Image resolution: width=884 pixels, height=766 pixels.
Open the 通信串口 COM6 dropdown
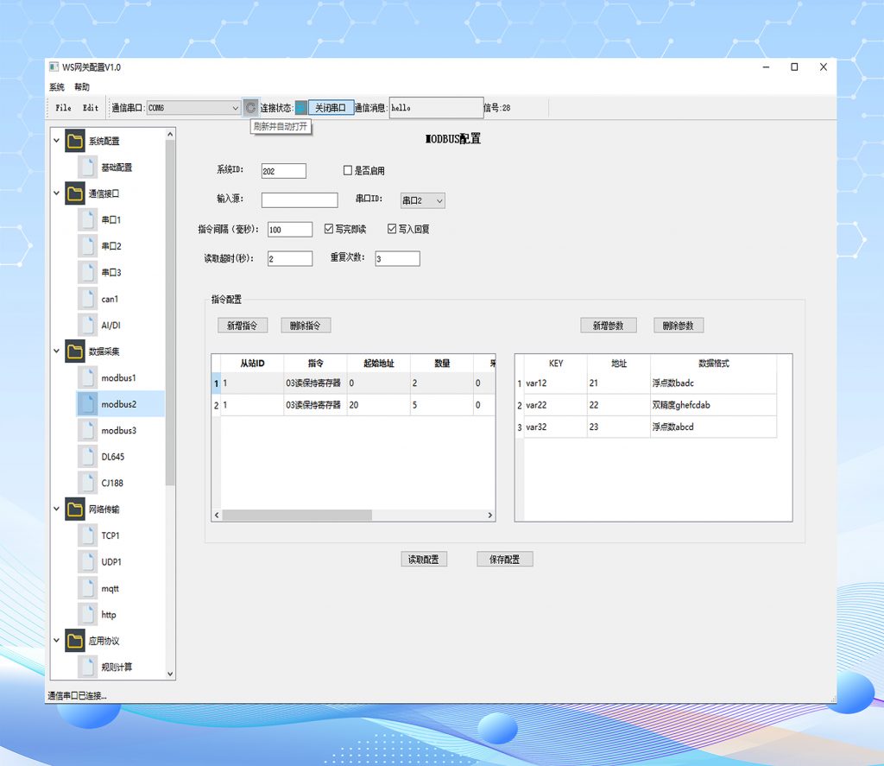click(x=193, y=108)
